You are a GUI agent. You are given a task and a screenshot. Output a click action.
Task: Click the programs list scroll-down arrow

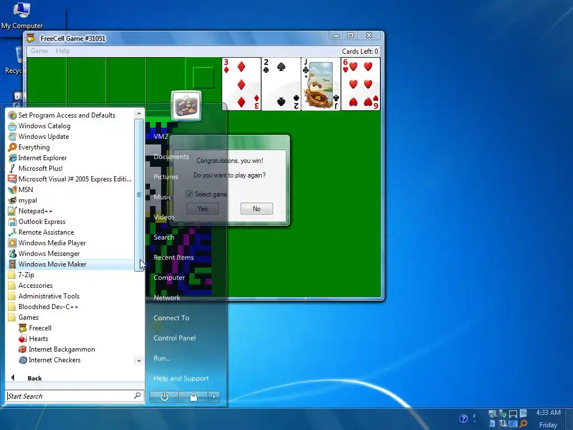click(139, 361)
